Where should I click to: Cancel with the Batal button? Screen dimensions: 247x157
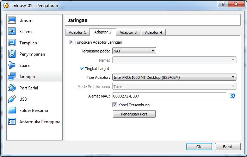(228, 147)
